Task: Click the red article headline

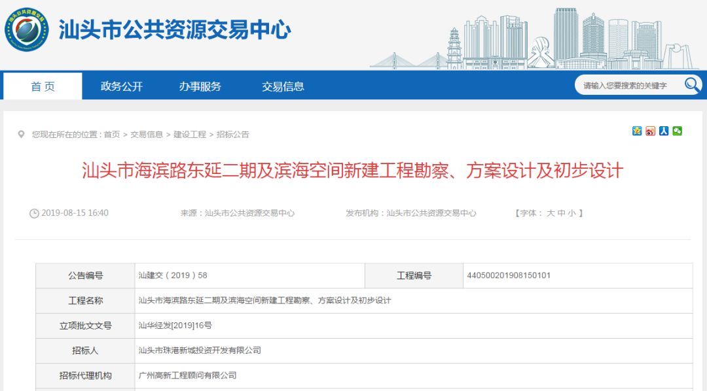Action: point(353,171)
